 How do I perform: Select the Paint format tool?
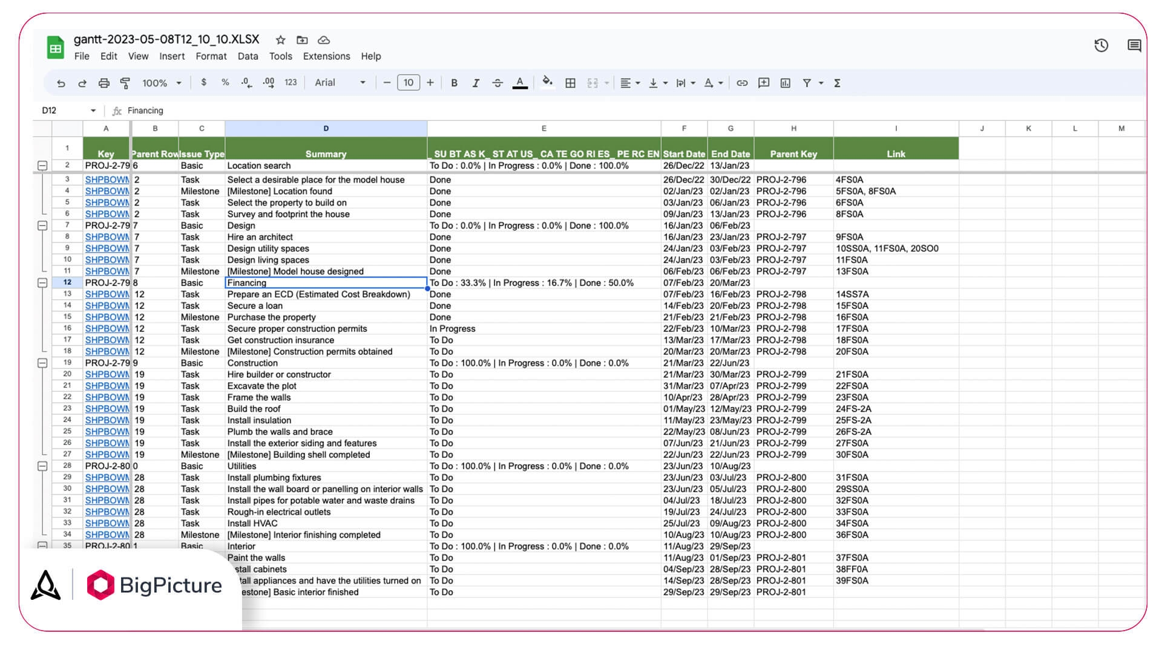[124, 83]
